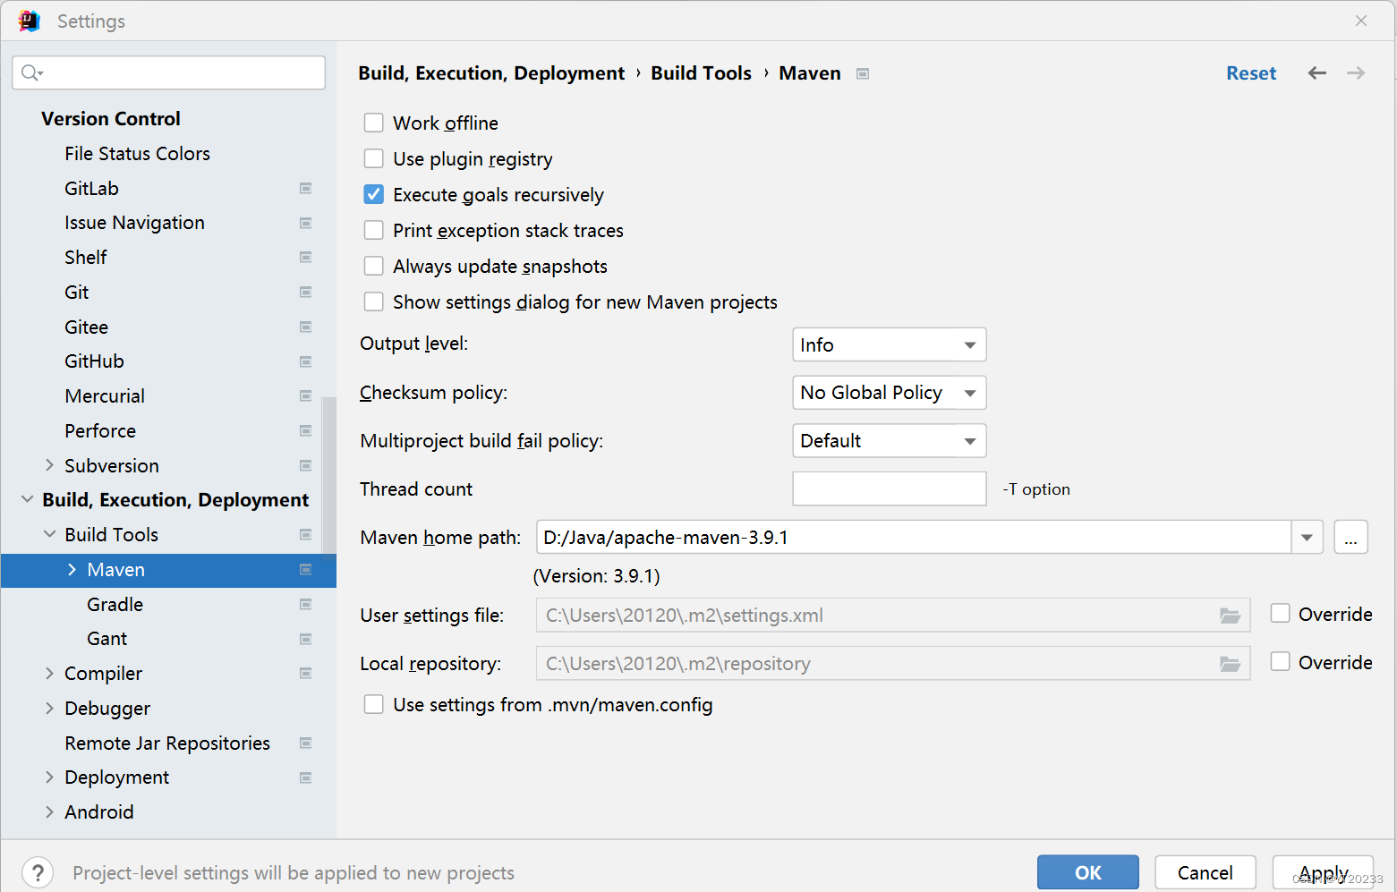Click the project-level icon beside Deployment
This screenshot has height=892, width=1397.
pyautogui.click(x=305, y=777)
